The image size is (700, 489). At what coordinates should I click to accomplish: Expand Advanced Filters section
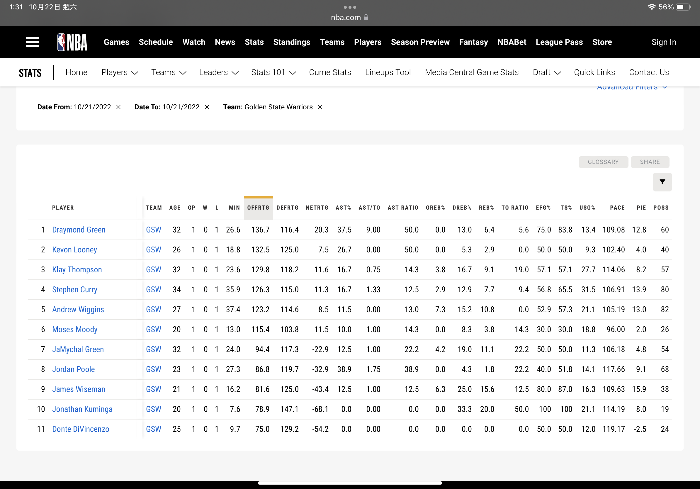coord(632,88)
